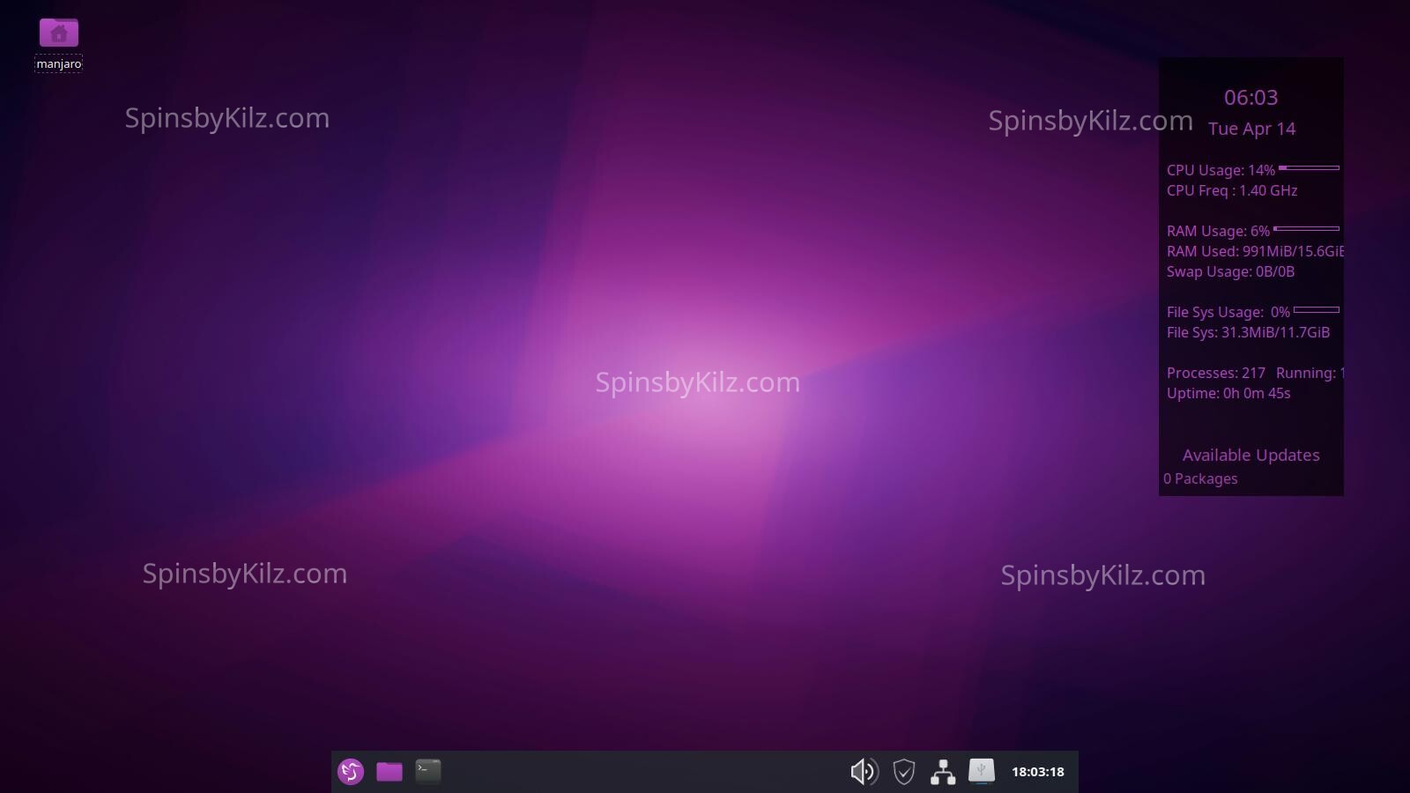Screen dimensions: 1410x793
Task: Open the USB removable devices tray icon
Action: [x=981, y=772]
